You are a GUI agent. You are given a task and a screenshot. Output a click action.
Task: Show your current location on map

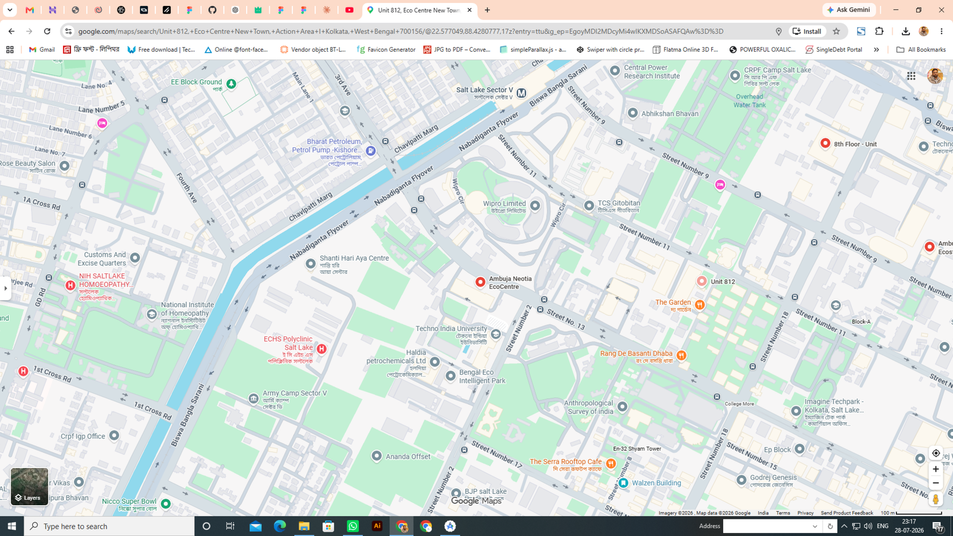tap(936, 453)
